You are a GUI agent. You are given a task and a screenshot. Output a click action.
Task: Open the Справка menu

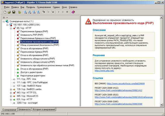pos(73,7)
